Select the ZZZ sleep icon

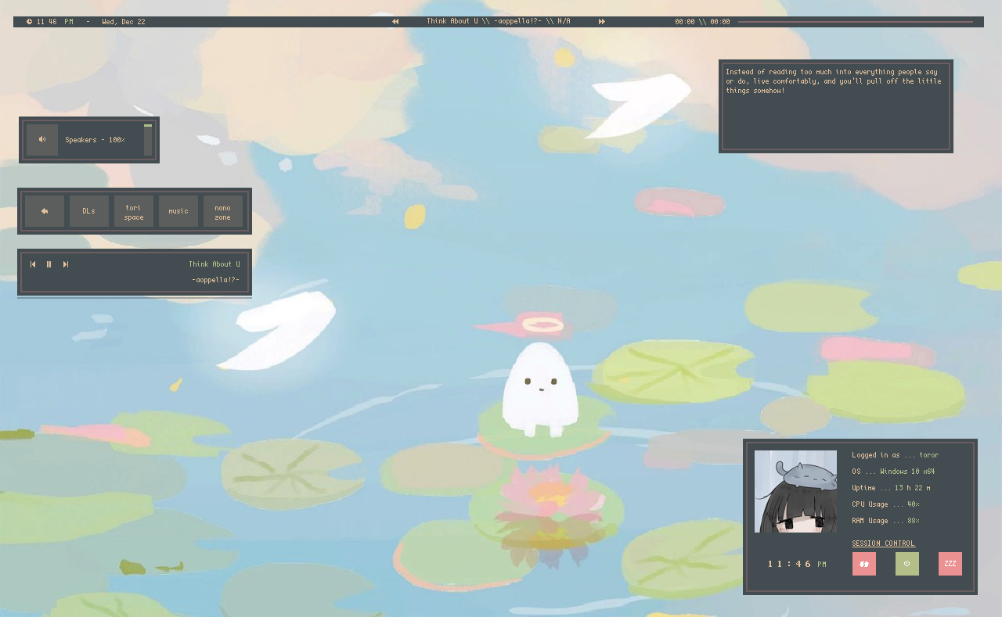point(950,563)
